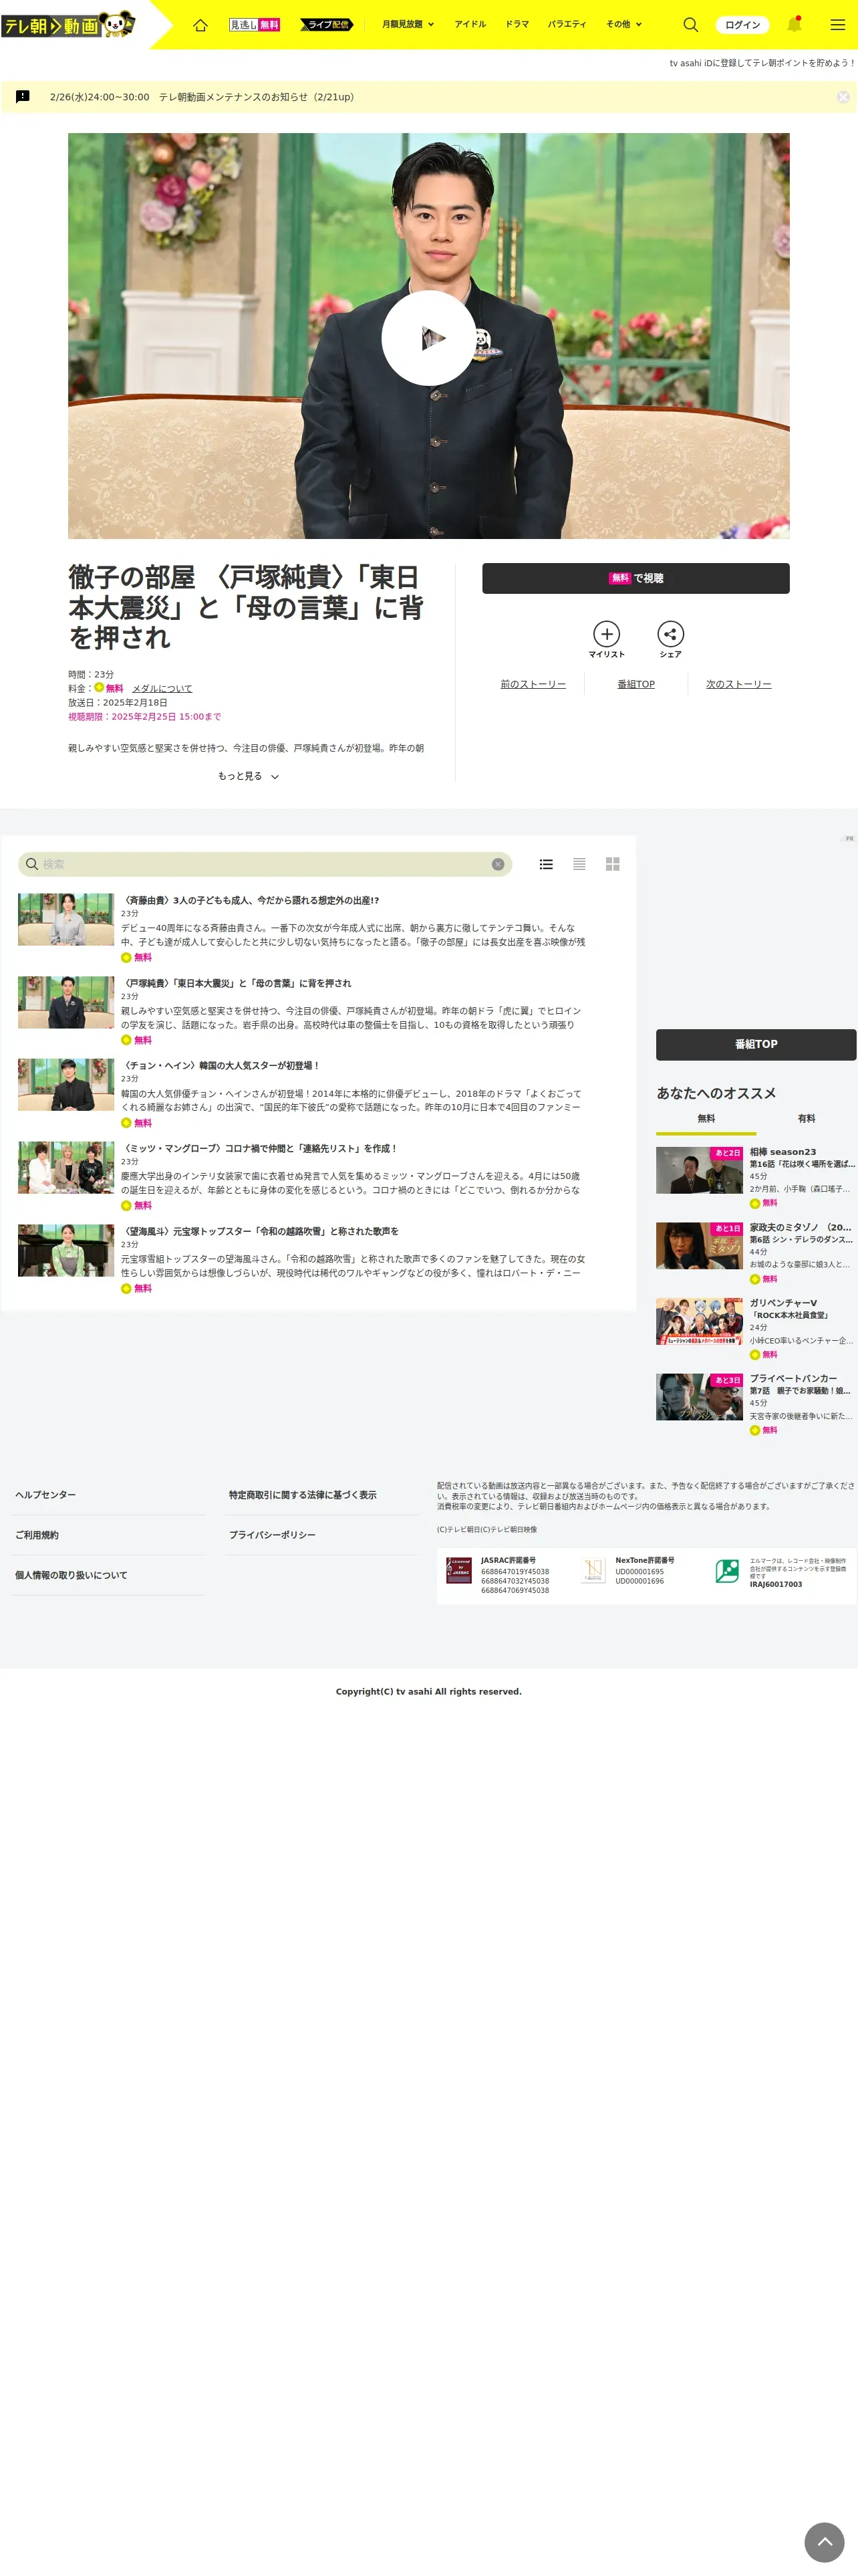Open メダルについて link
The width and height of the screenshot is (858, 2576).
tap(162, 689)
